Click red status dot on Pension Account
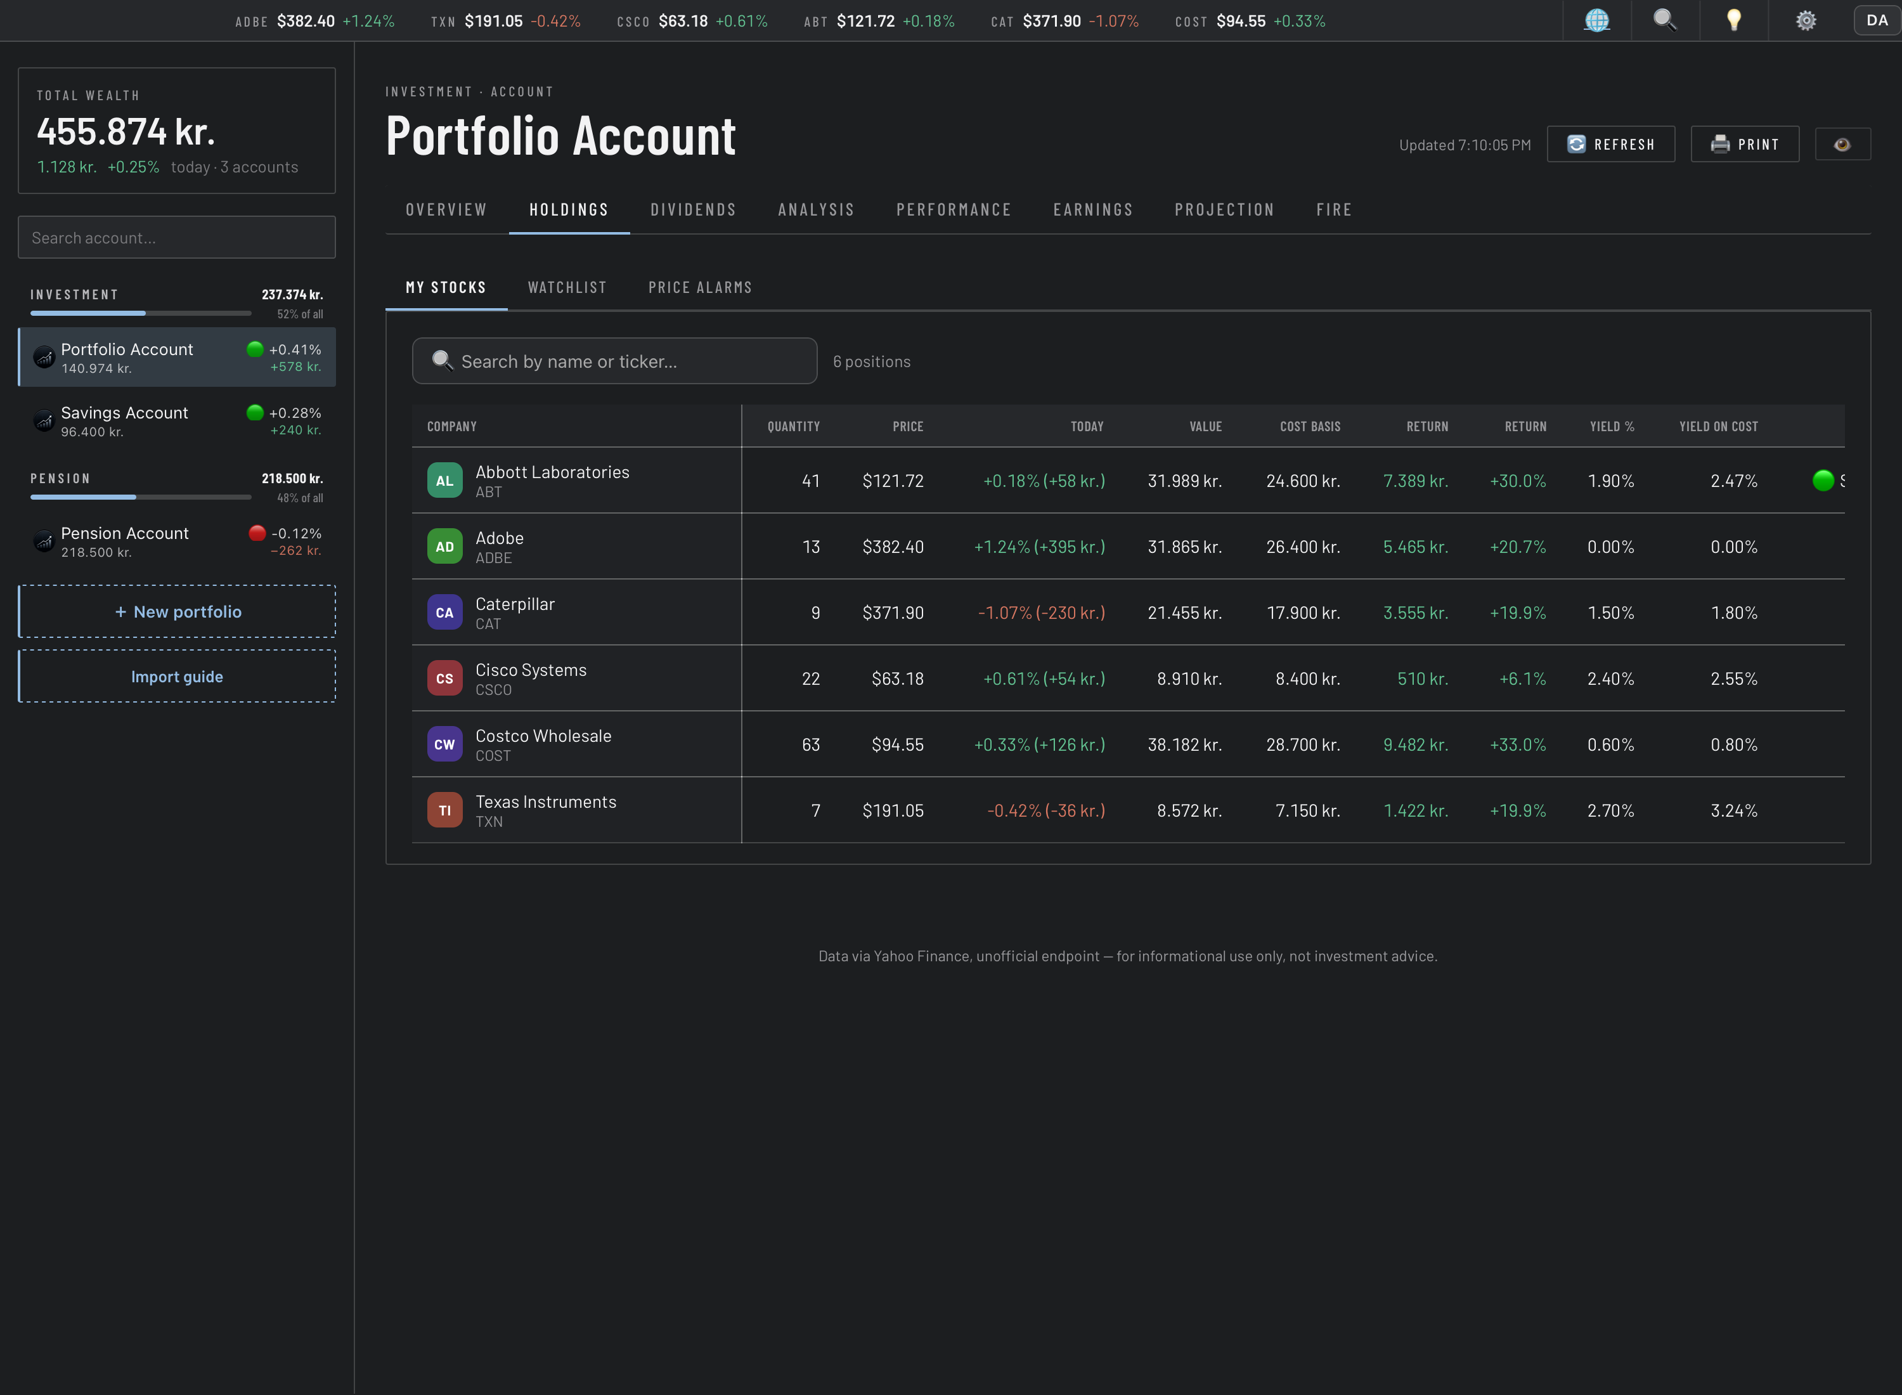The height and width of the screenshot is (1395, 1902). [257, 533]
